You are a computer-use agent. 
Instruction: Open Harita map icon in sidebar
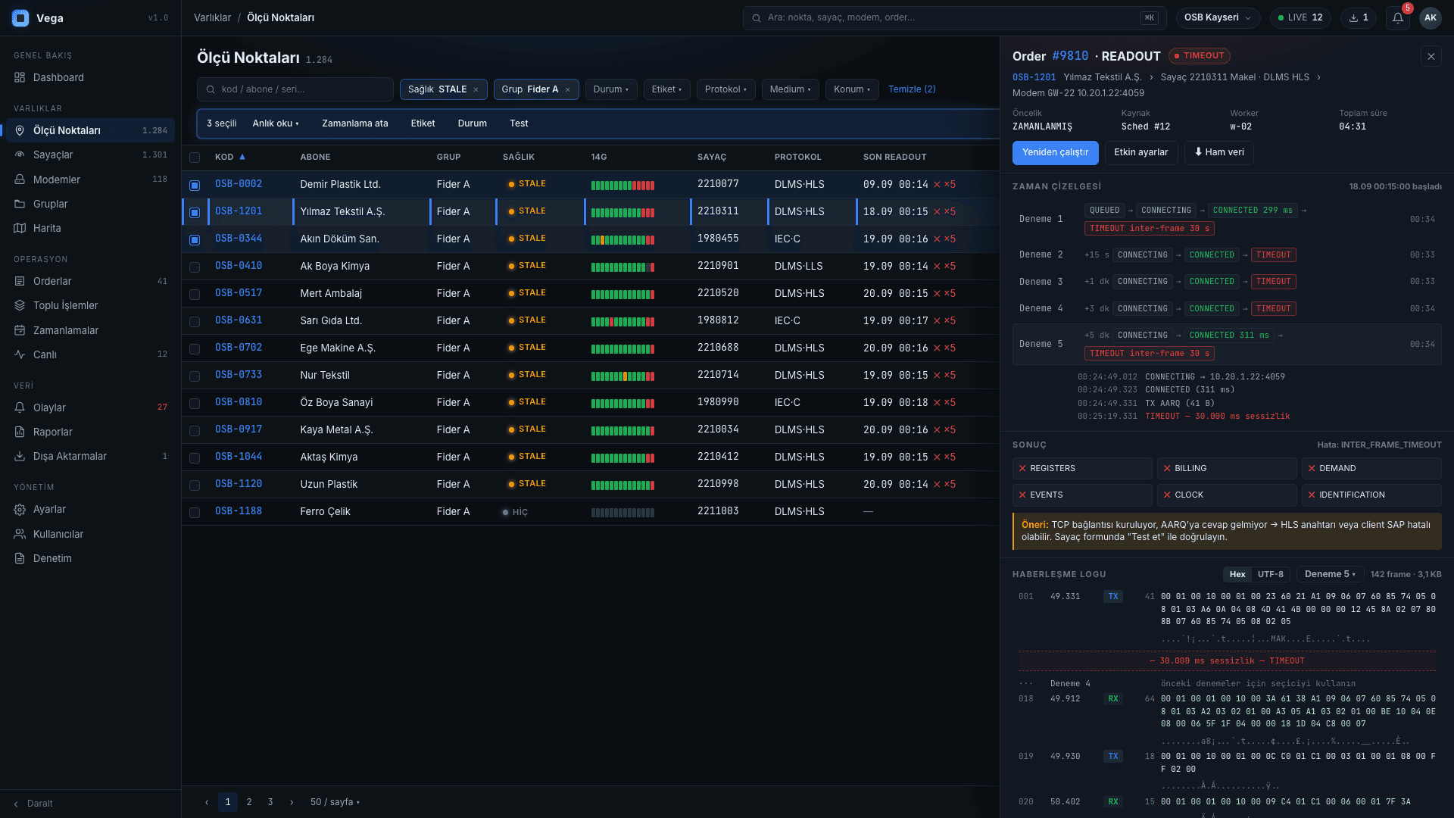pos(20,228)
